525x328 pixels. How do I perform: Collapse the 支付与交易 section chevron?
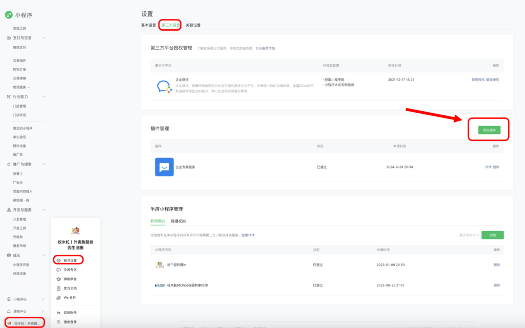pos(44,38)
